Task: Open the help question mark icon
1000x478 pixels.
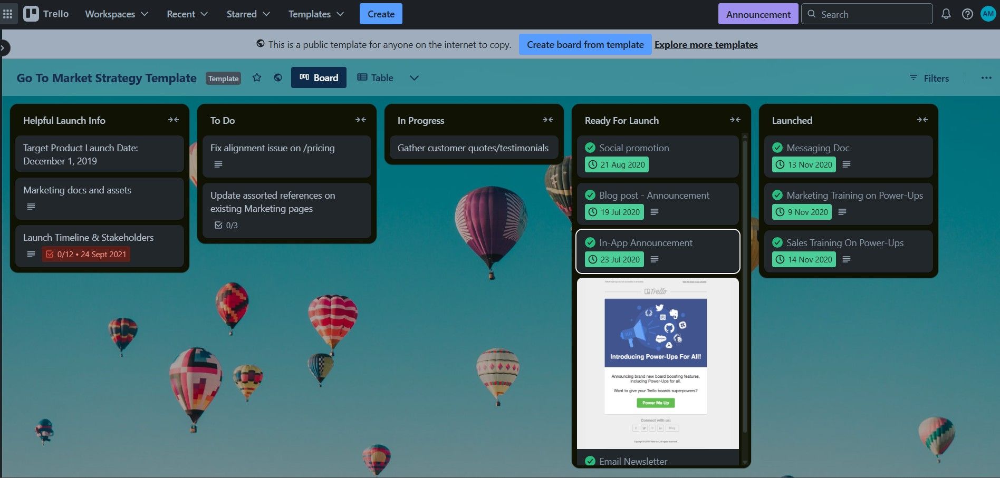Action: tap(967, 14)
